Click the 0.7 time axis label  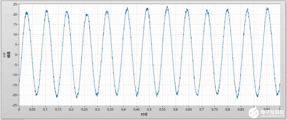(x=202, y=109)
